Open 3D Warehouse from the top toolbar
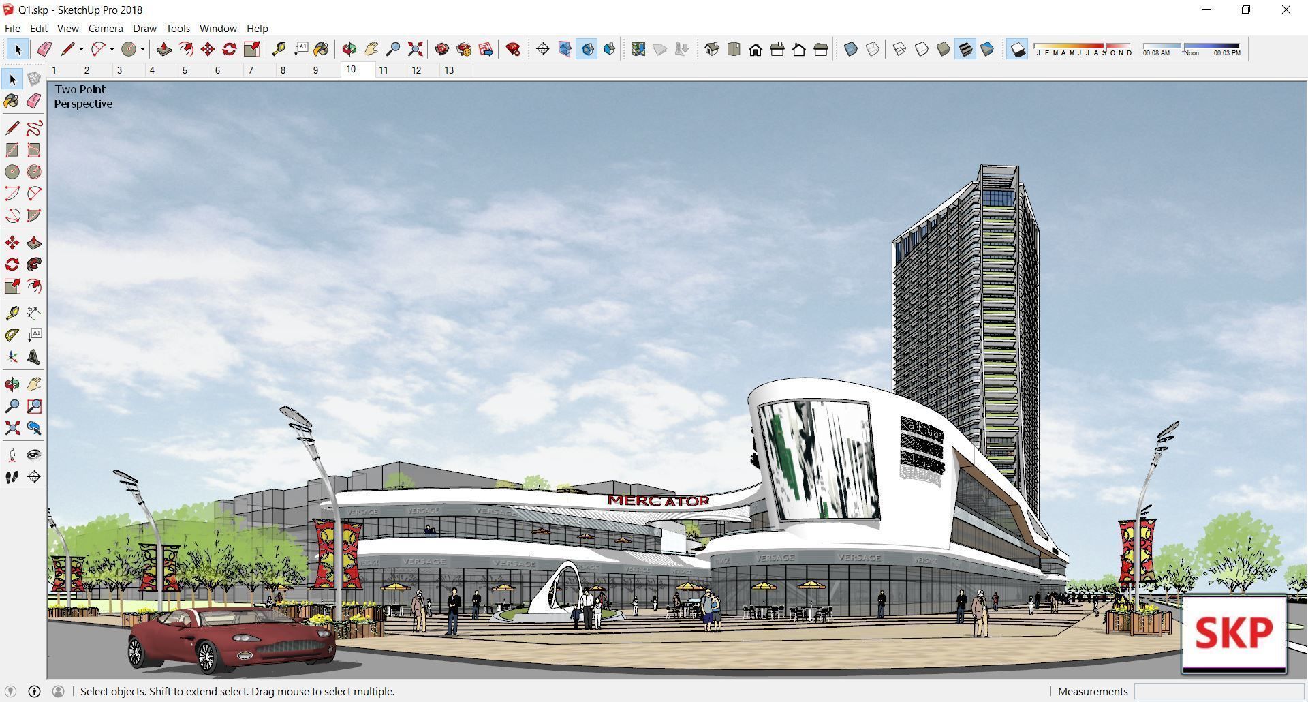The width and height of the screenshot is (1308, 702). (x=442, y=49)
